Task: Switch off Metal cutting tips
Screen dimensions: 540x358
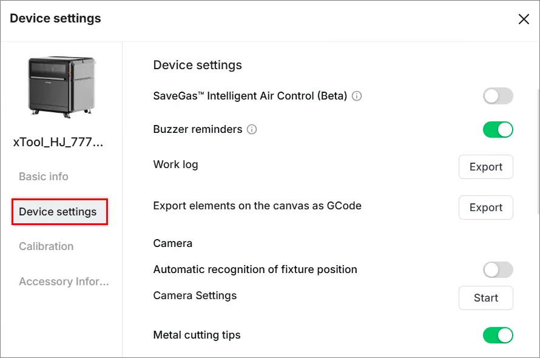Action: (x=498, y=336)
